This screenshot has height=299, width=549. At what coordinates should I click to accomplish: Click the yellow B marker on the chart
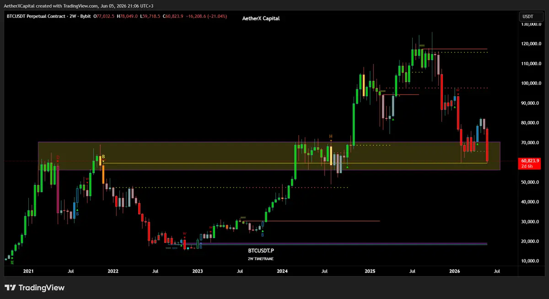(x=103, y=157)
